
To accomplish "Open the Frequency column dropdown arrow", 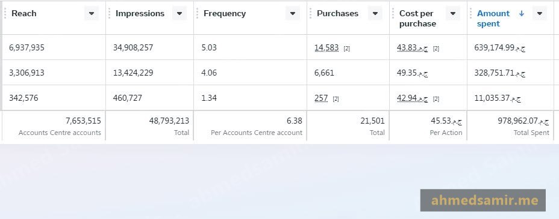I will (293, 13).
